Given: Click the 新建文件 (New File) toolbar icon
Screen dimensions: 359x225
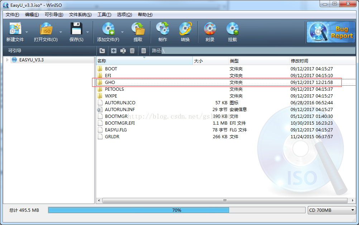Looking at the screenshot, I should 15,29.
